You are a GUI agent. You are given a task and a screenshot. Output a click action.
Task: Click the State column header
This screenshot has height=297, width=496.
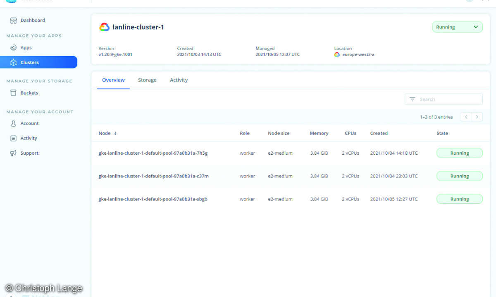[442, 133]
